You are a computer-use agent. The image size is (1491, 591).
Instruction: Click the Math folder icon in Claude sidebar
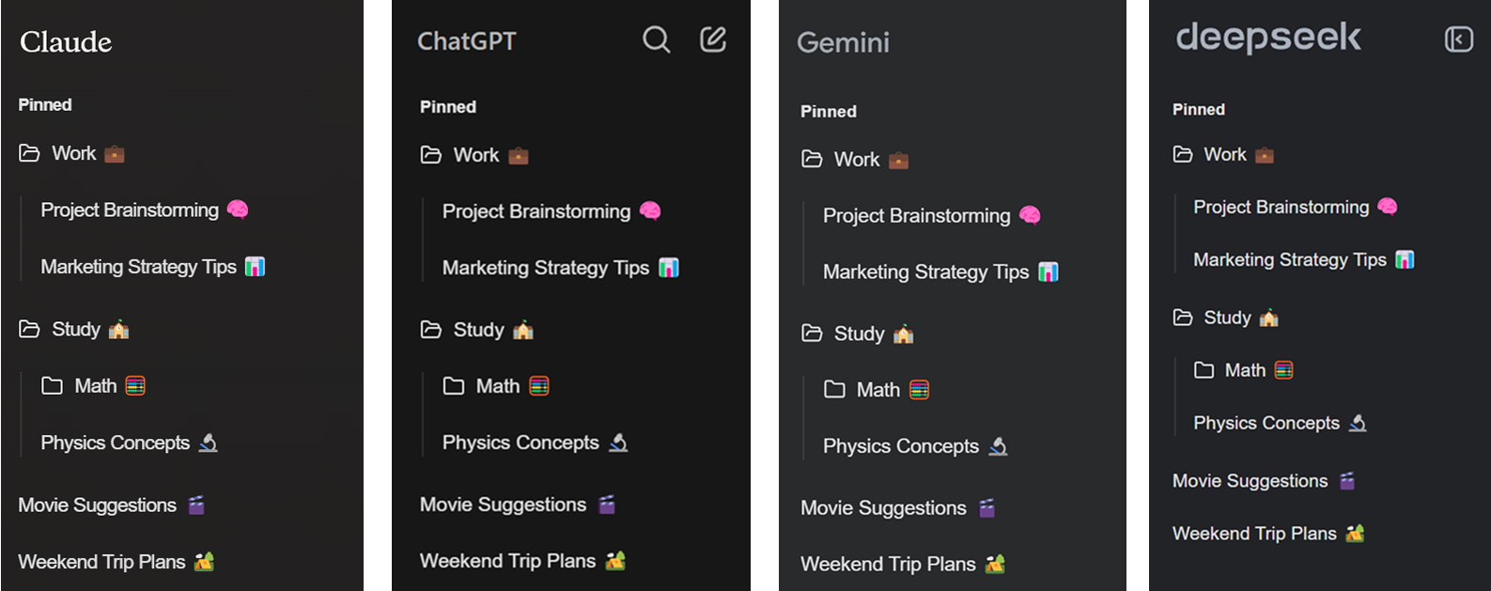point(53,386)
